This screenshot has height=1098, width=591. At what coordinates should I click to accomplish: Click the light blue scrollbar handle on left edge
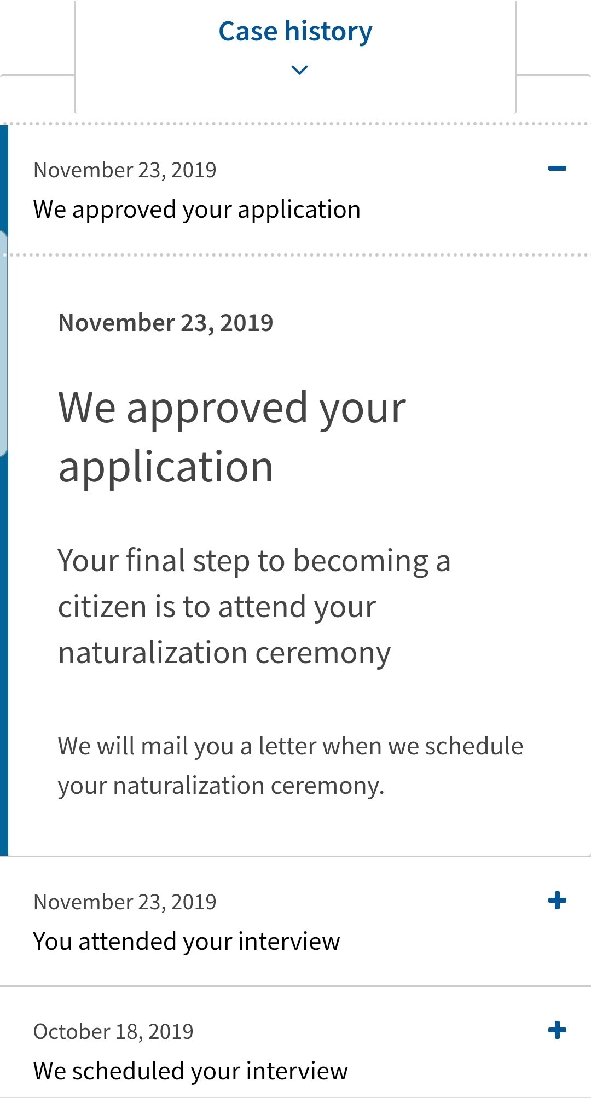click(3, 344)
